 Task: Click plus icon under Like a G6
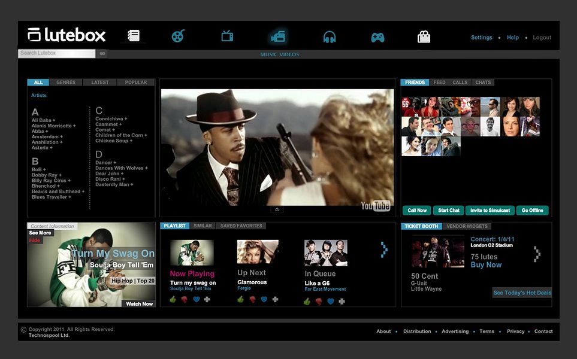[342, 302]
